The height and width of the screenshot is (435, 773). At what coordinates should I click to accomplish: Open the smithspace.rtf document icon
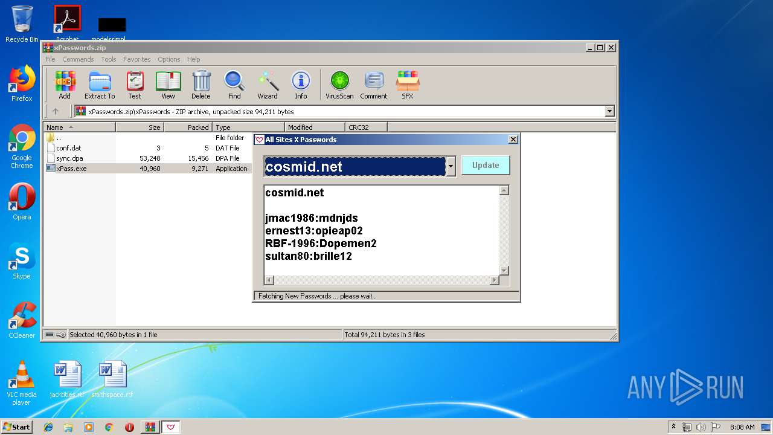pos(112,379)
